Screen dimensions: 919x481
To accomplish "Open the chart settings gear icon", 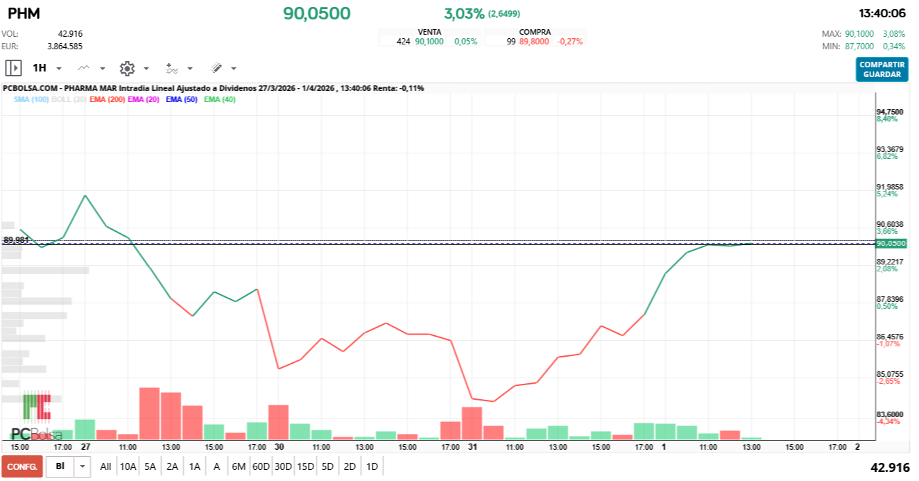I will click(x=126, y=67).
